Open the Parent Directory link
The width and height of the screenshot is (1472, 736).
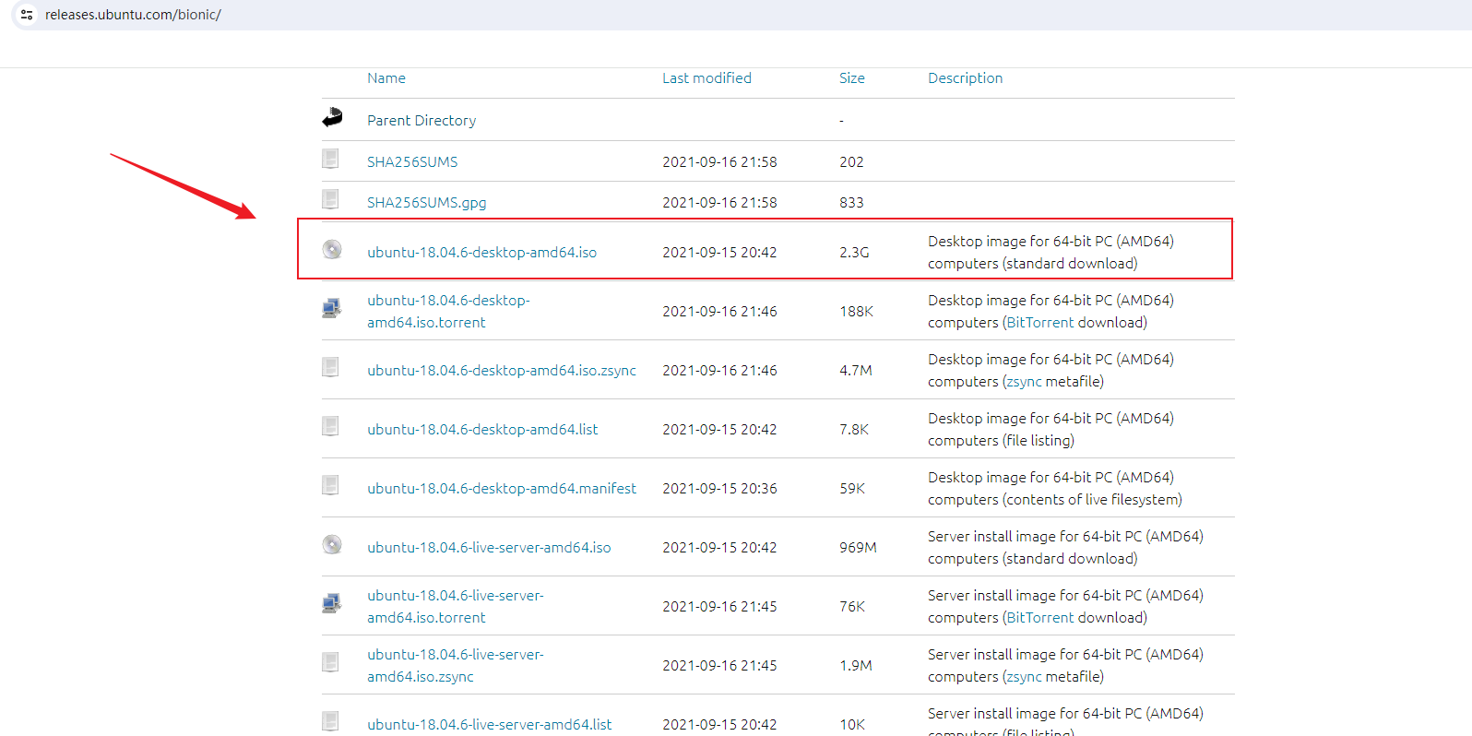[x=421, y=121]
